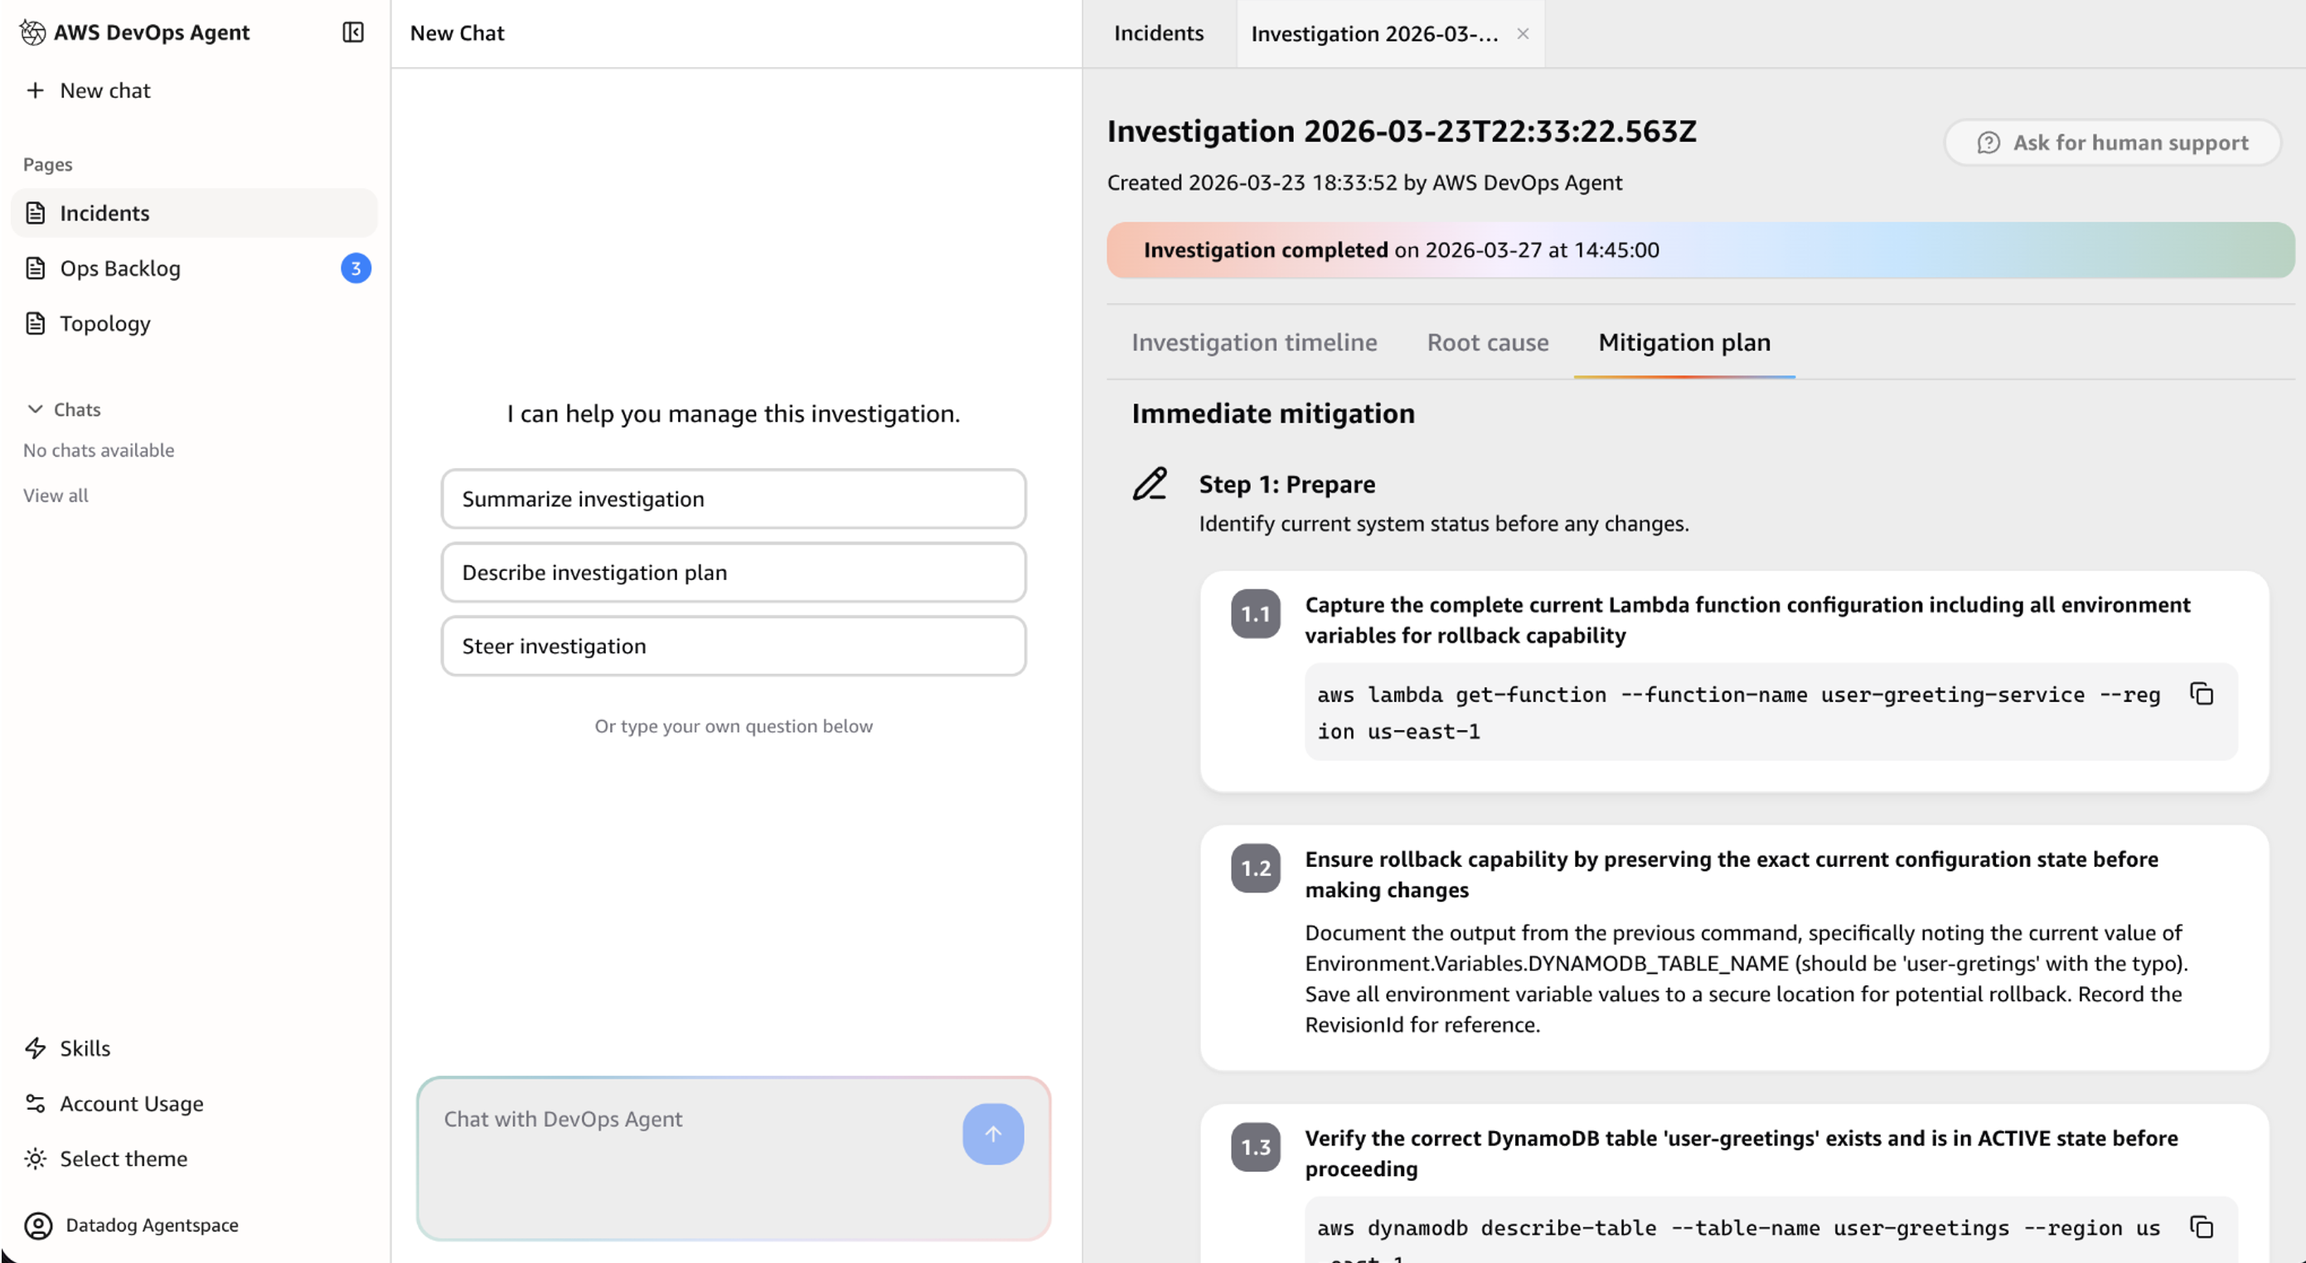Click the Skills lightning bolt icon
The image size is (2306, 1263).
pyautogui.click(x=35, y=1048)
